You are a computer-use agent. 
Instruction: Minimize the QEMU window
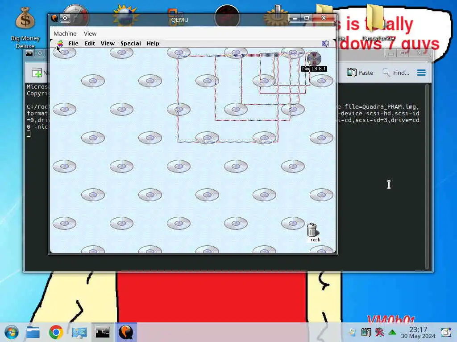tap(295, 18)
